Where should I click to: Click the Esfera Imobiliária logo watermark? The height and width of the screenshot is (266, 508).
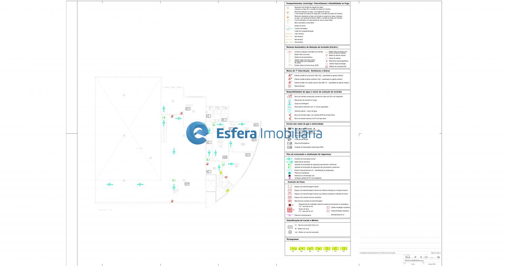coord(254,133)
